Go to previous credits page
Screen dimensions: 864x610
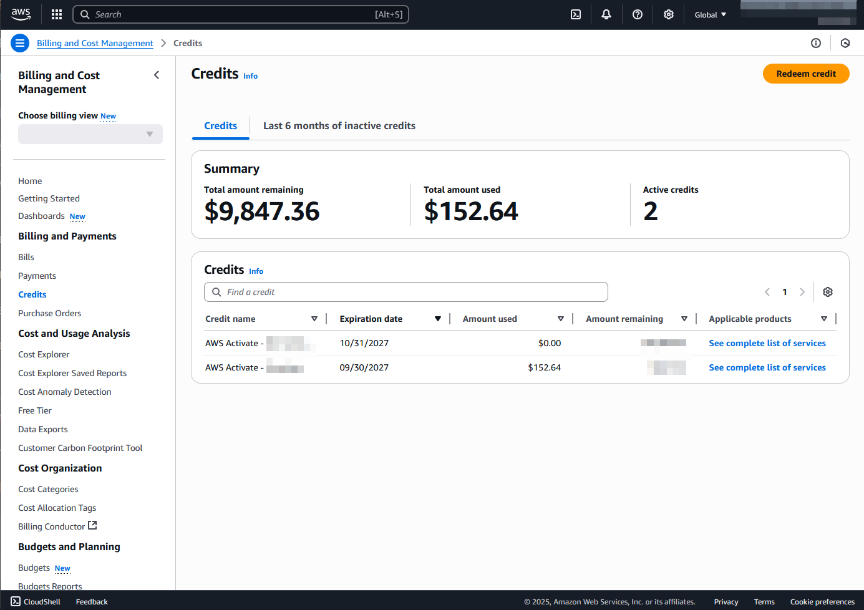(767, 292)
